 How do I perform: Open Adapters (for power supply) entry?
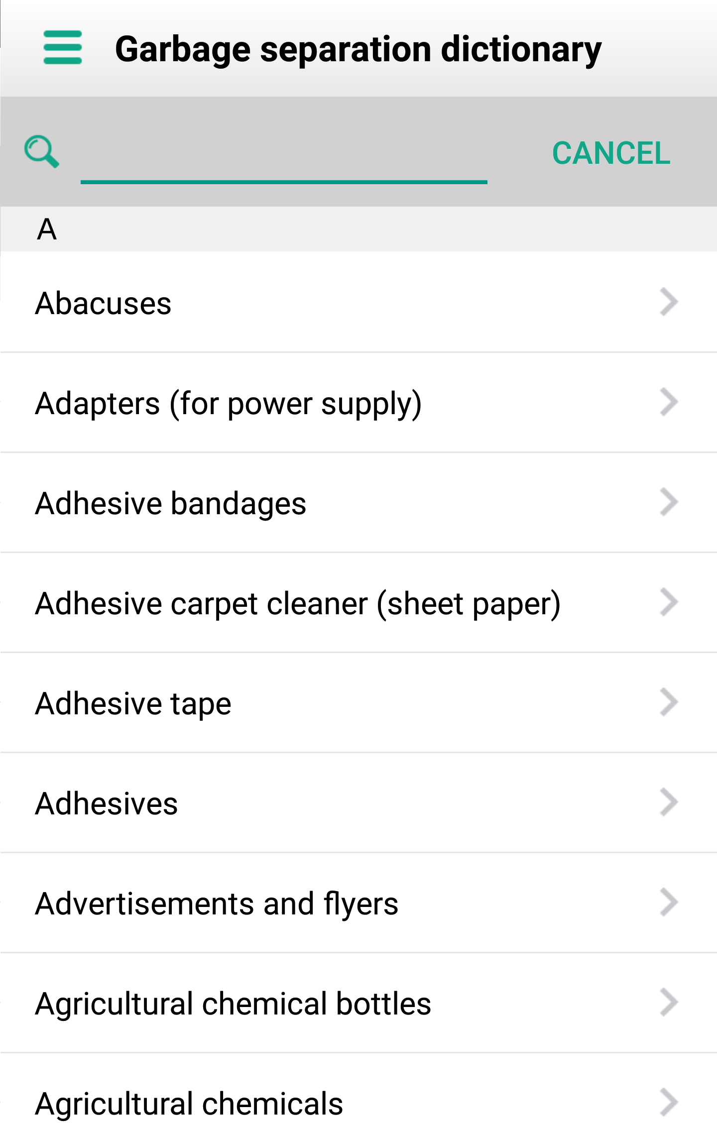358,403
